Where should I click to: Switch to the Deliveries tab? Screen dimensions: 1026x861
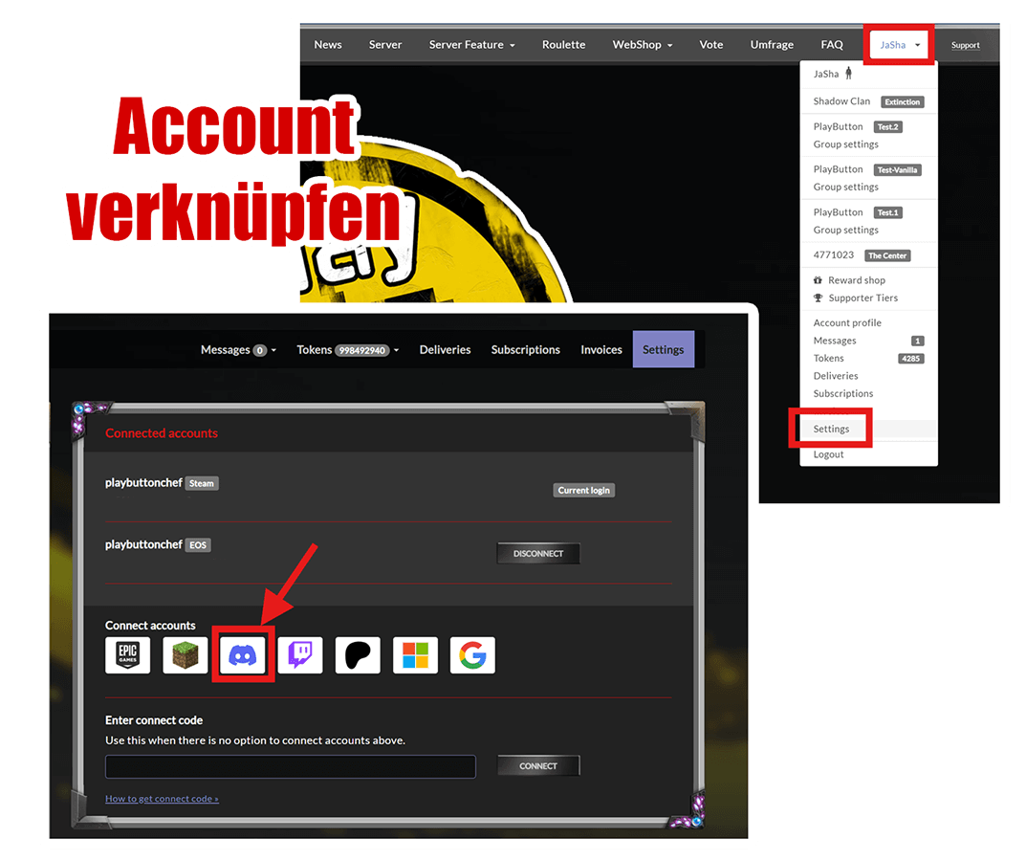[x=445, y=349]
